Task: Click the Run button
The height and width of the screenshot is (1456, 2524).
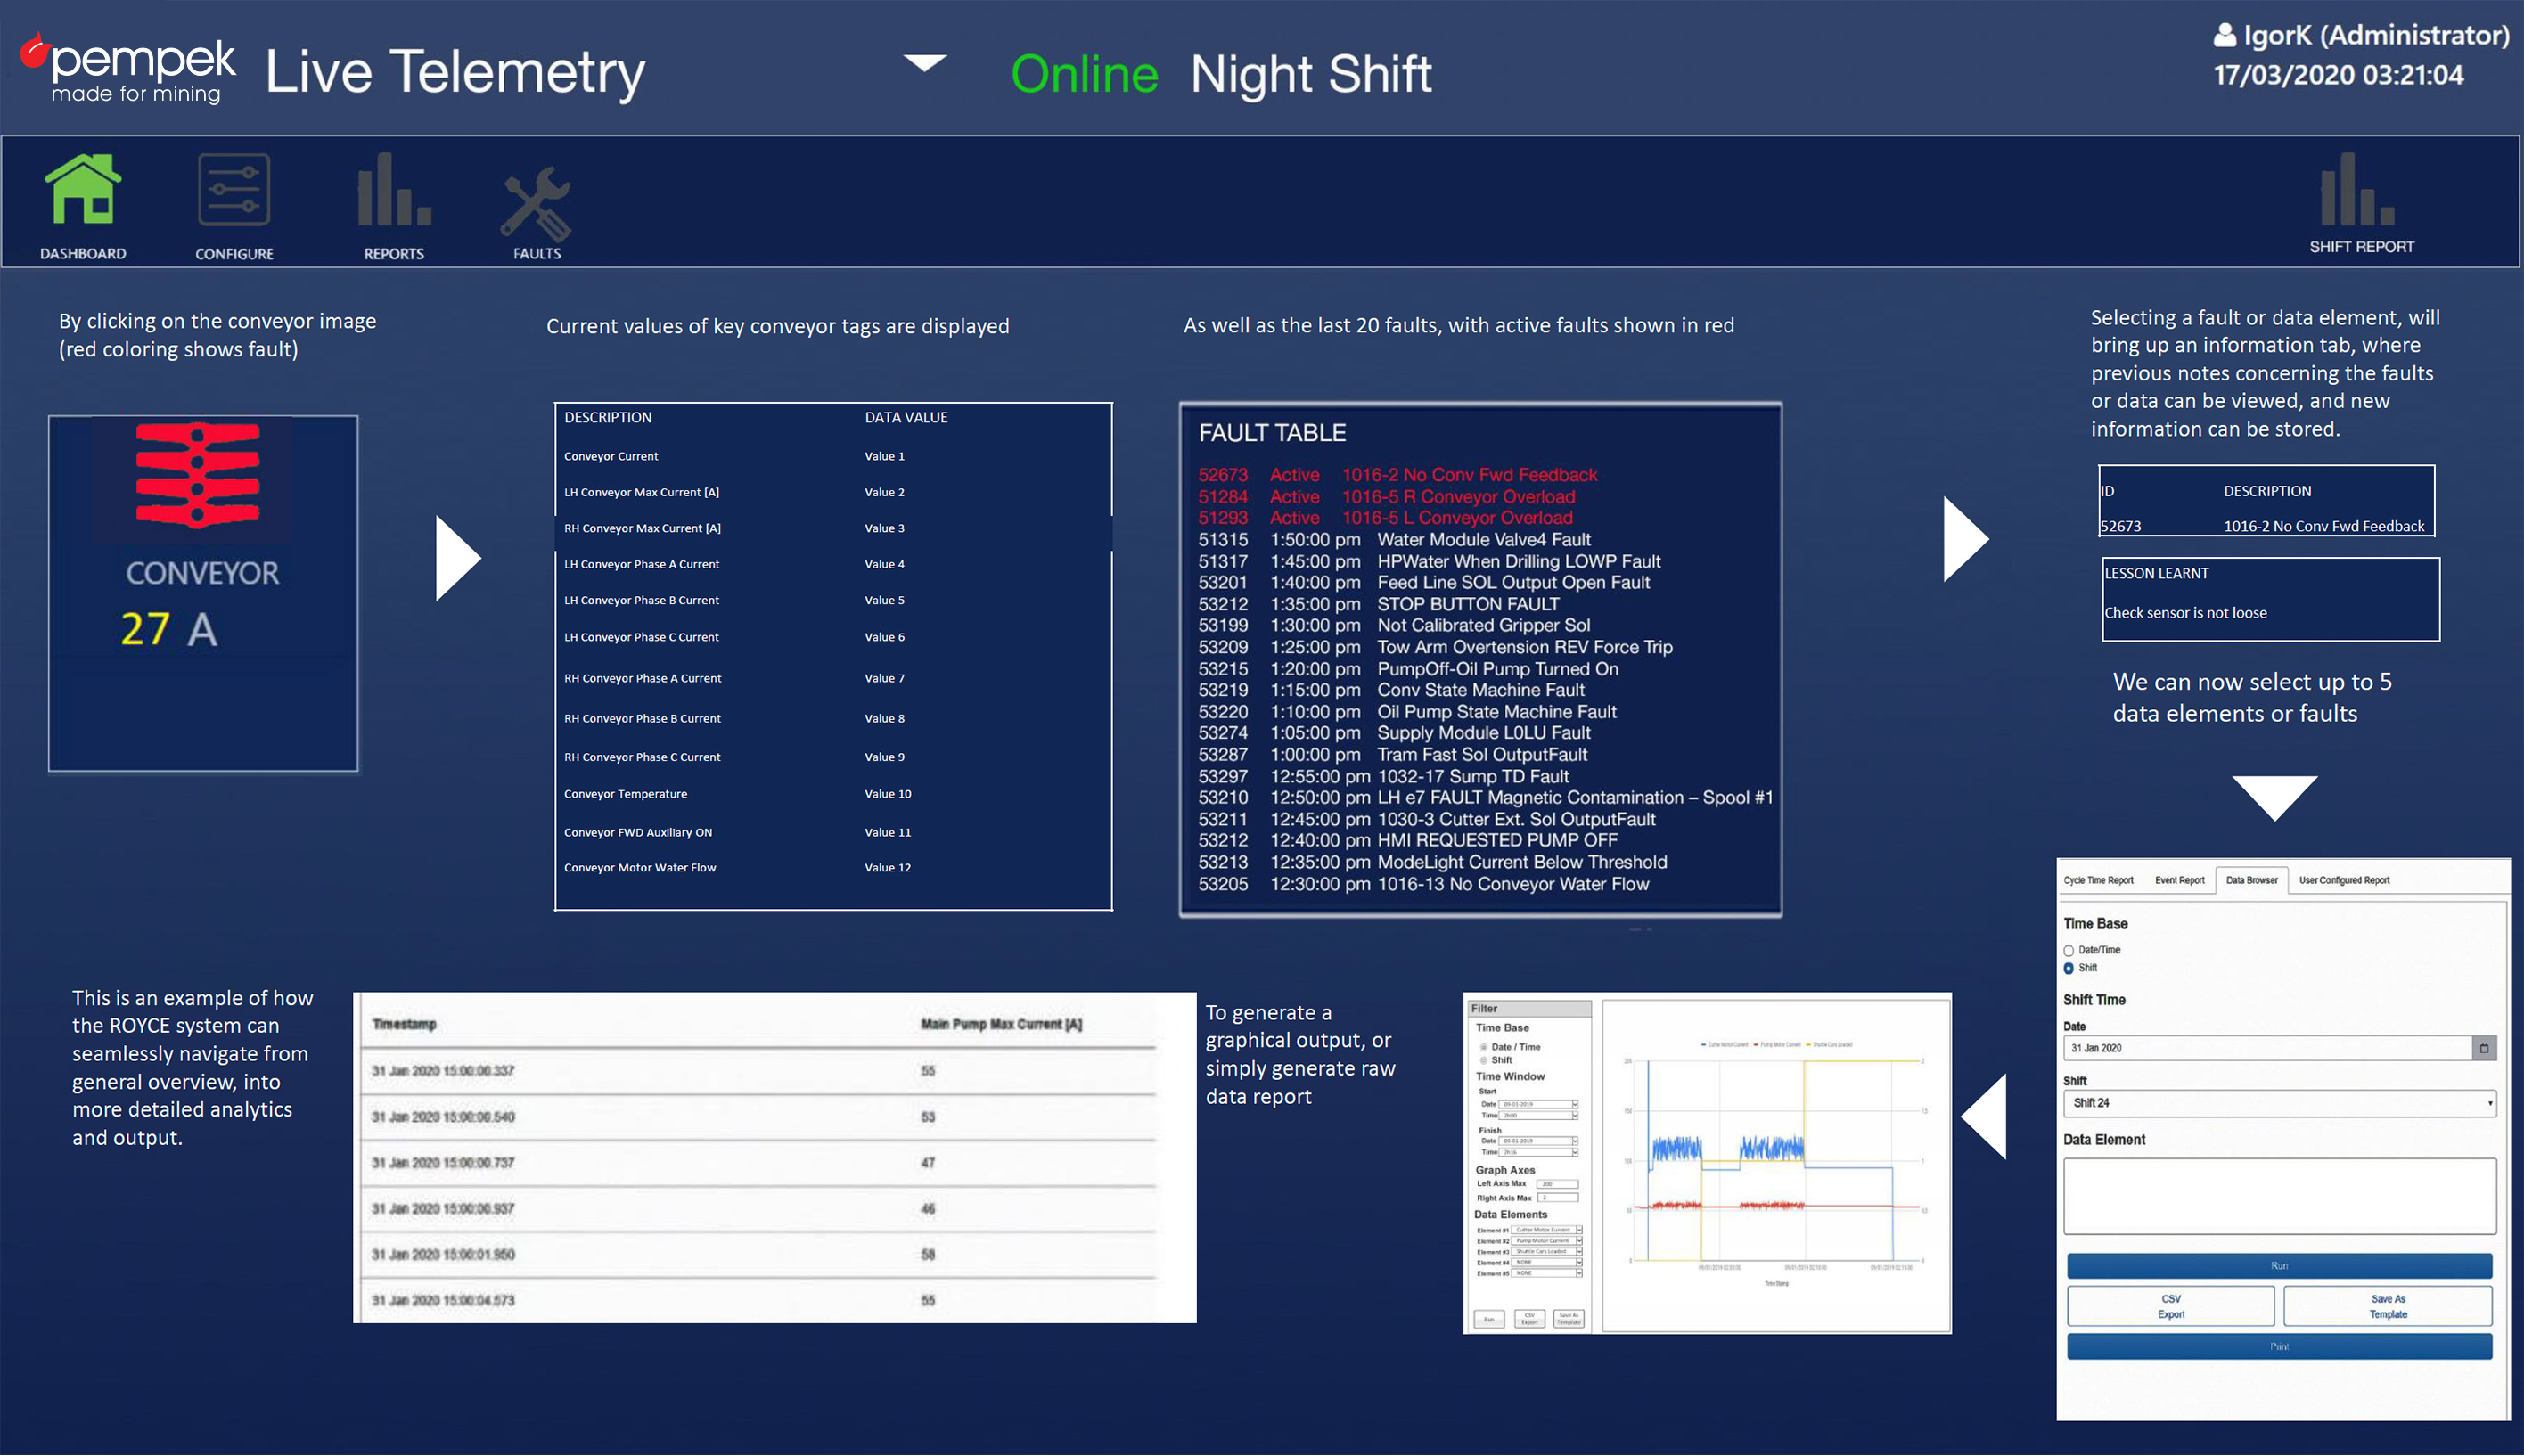Action: [x=2278, y=1266]
